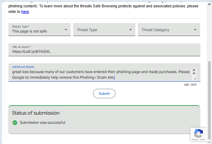Click the green success checkmark icon
The height and width of the screenshot is (144, 212).
(15, 122)
